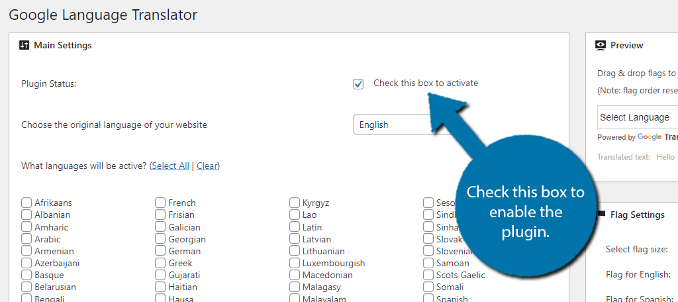This screenshot has width=678, height=302.
Task: Enable the Lao checkbox
Action: point(295,215)
